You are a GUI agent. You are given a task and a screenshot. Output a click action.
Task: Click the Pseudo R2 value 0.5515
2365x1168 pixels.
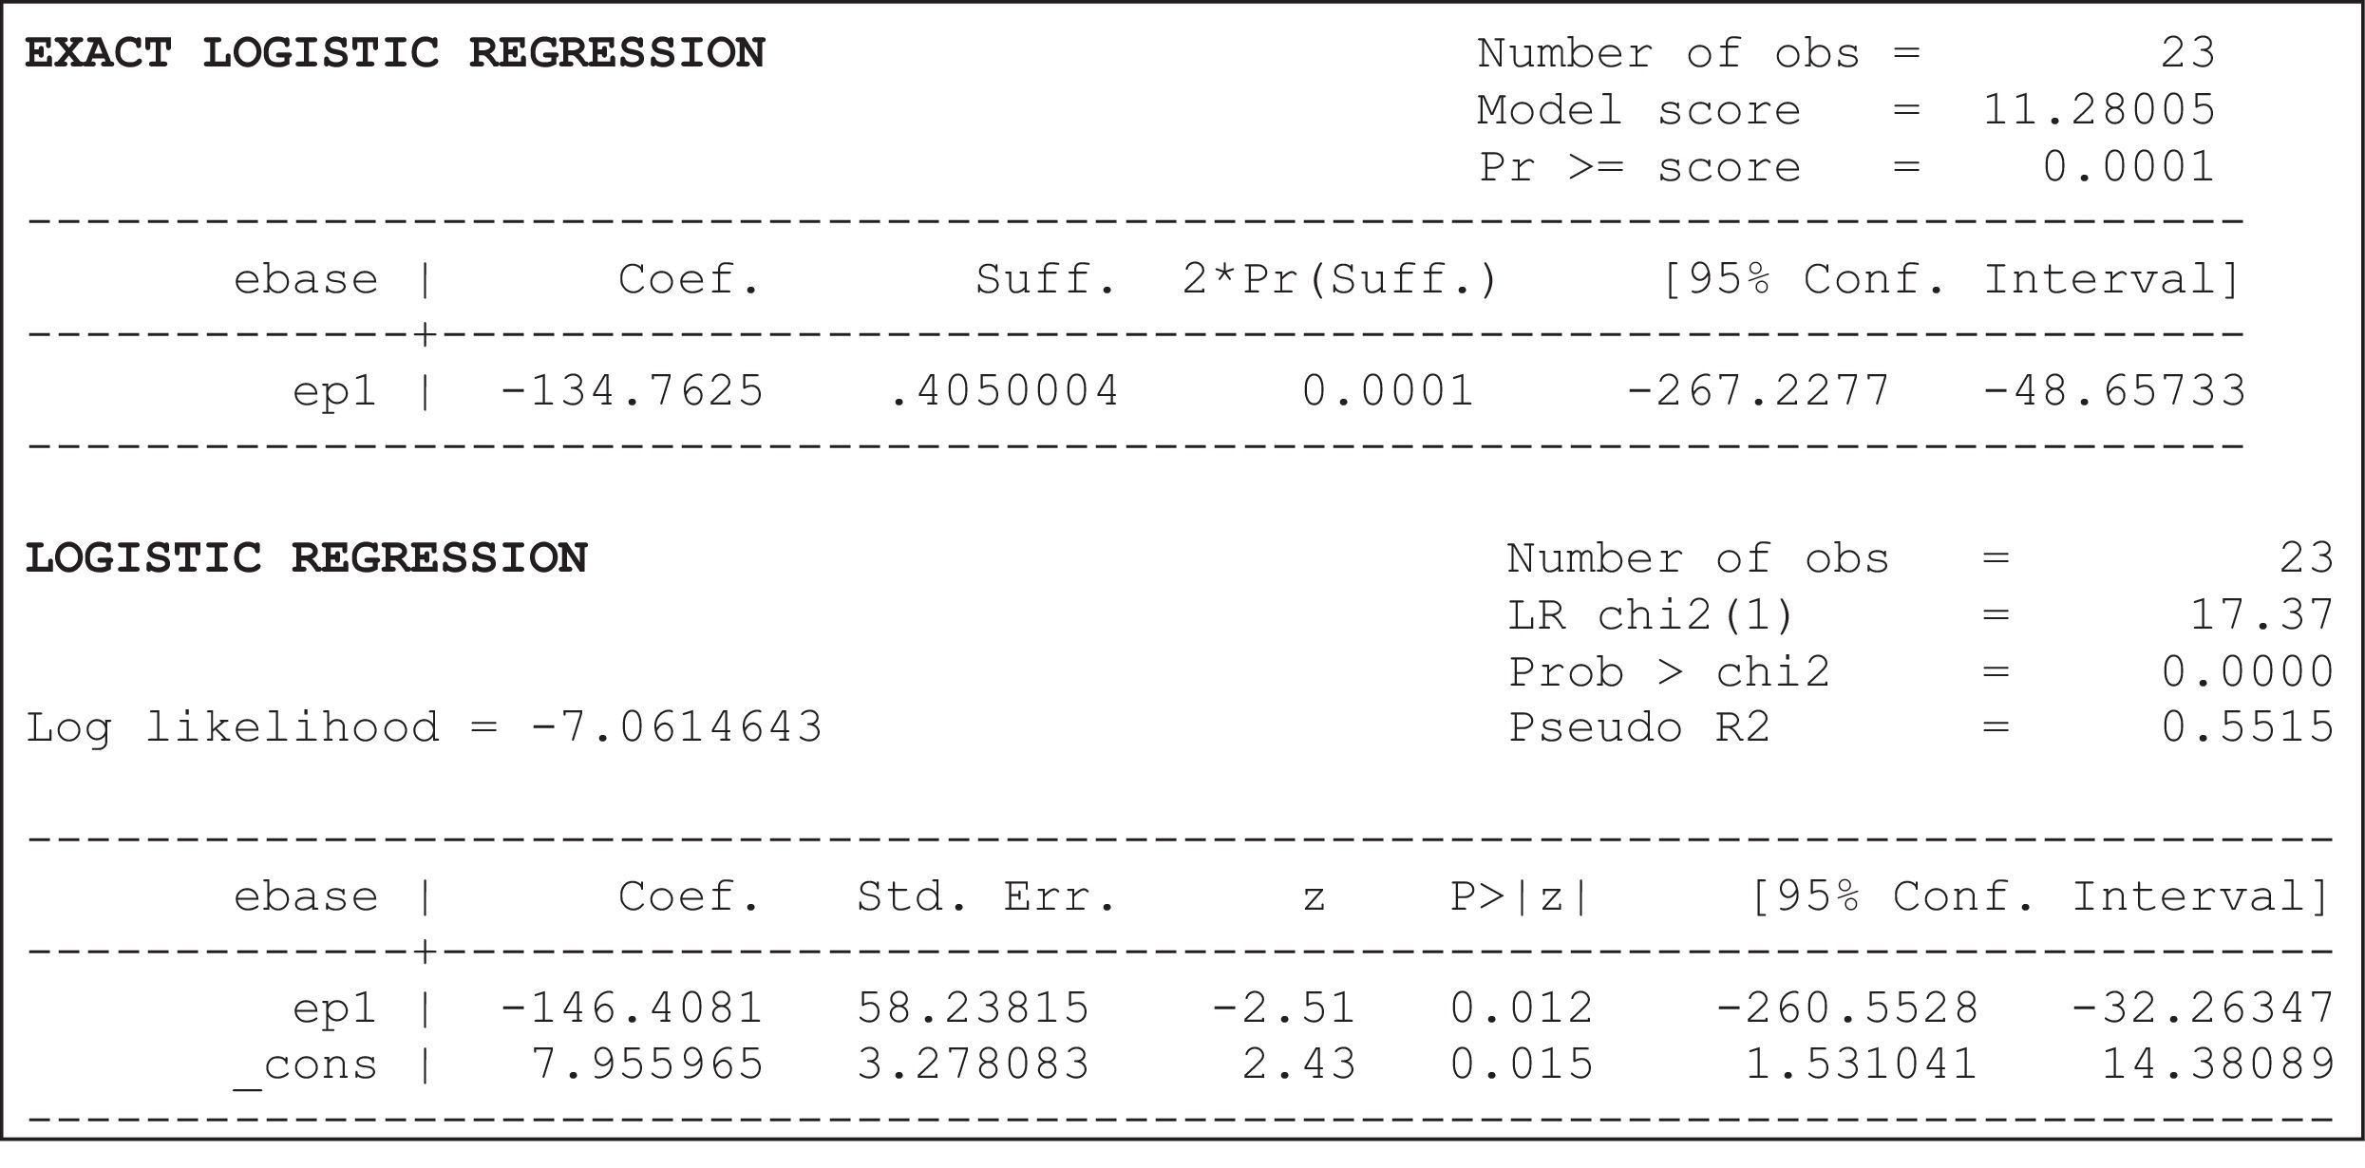click(x=2247, y=728)
